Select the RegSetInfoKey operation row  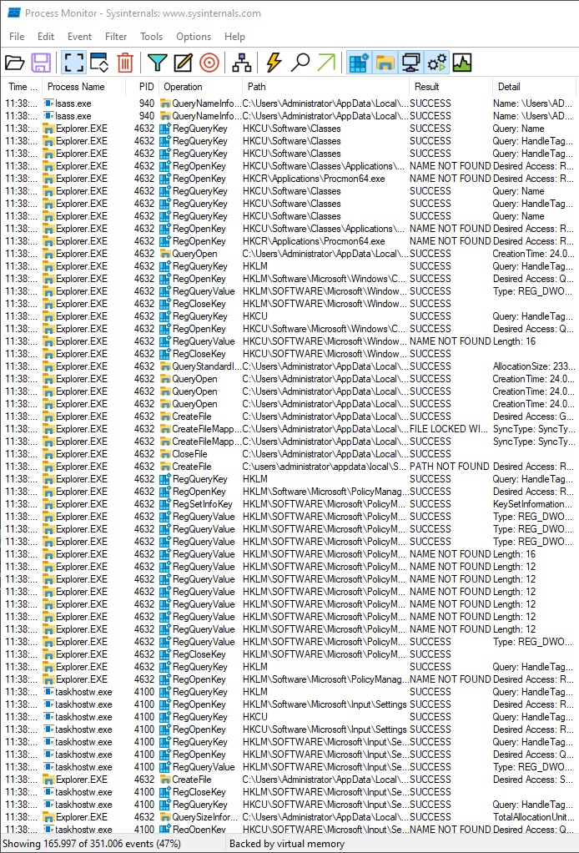(289, 504)
